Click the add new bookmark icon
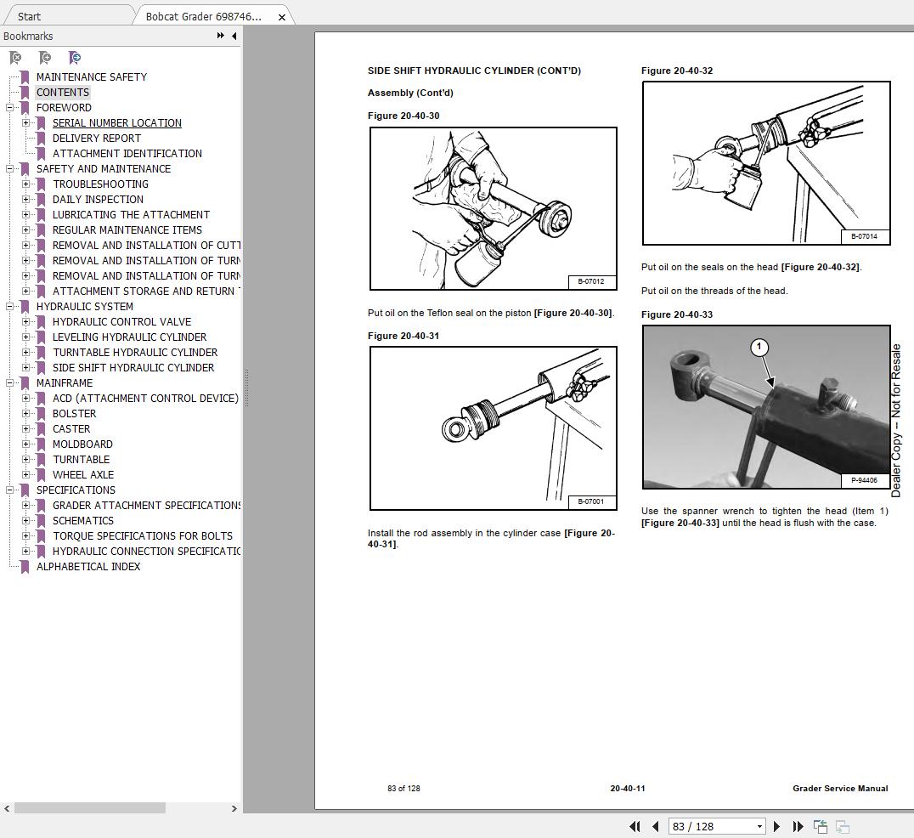 coord(45,58)
